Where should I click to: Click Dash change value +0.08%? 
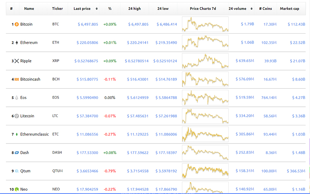(x=110, y=153)
